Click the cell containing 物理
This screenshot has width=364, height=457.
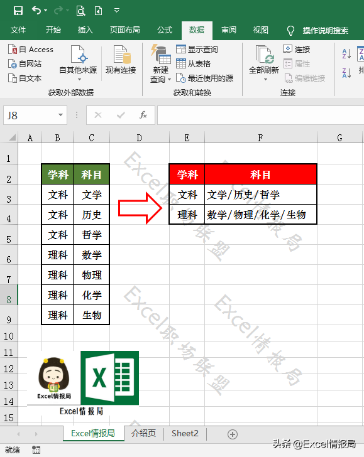91,275
